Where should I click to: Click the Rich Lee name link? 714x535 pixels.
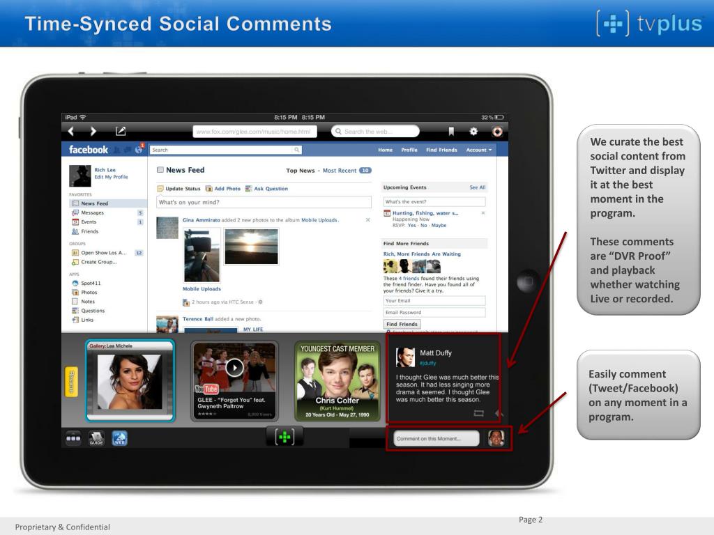coord(105,170)
